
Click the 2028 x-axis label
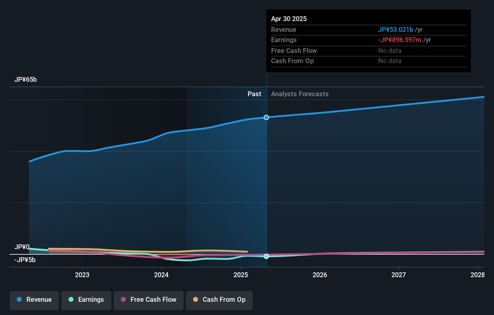pyautogui.click(x=477, y=275)
